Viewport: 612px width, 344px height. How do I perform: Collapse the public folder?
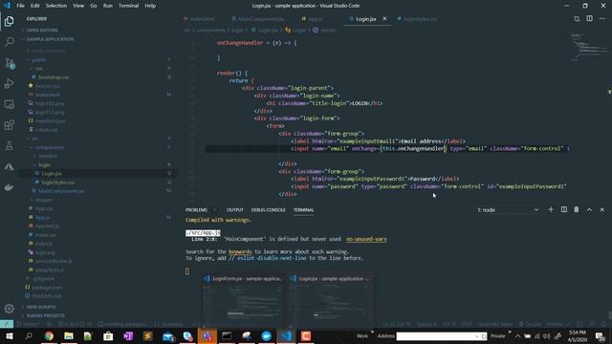coord(38,59)
